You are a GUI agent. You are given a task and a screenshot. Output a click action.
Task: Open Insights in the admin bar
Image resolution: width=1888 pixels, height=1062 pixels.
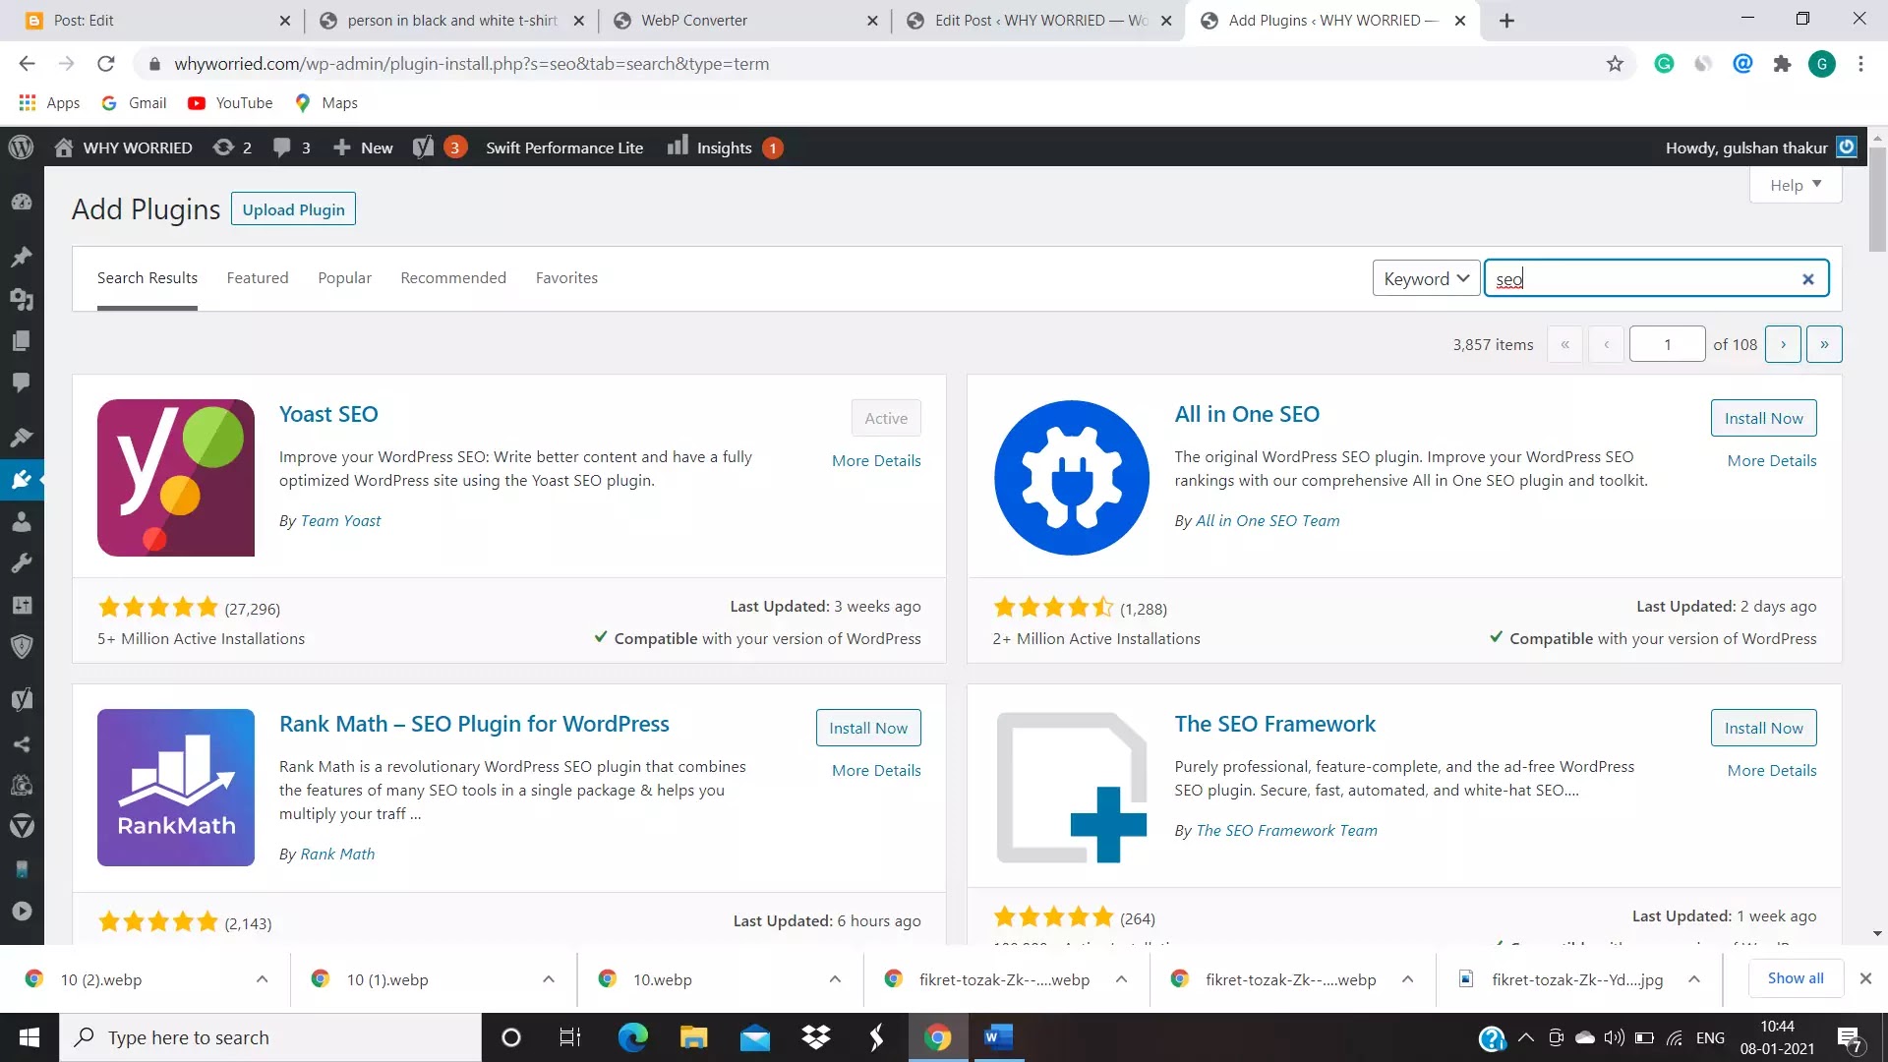tap(725, 147)
